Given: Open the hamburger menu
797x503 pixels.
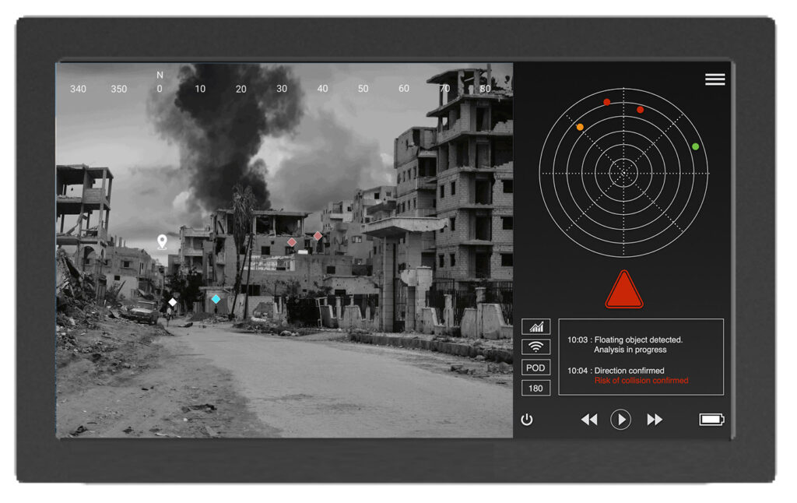Looking at the screenshot, I should pos(714,79).
